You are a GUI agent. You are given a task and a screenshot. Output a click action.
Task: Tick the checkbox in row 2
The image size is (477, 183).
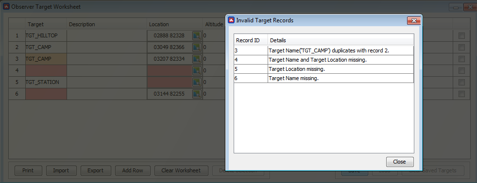tap(461, 48)
